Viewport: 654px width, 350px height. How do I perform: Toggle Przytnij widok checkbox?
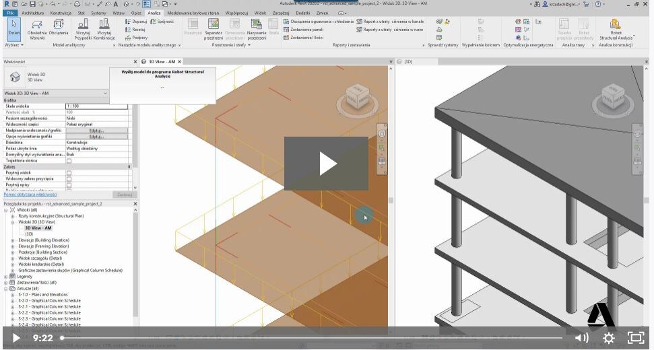pos(69,173)
